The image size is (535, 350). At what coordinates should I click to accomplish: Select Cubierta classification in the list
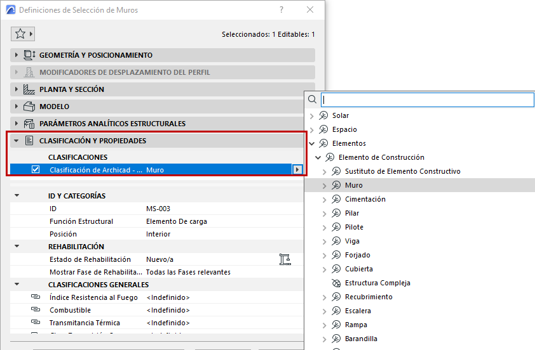point(359,269)
